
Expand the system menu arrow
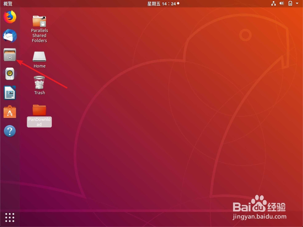pyautogui.click(x=297, y=3)
